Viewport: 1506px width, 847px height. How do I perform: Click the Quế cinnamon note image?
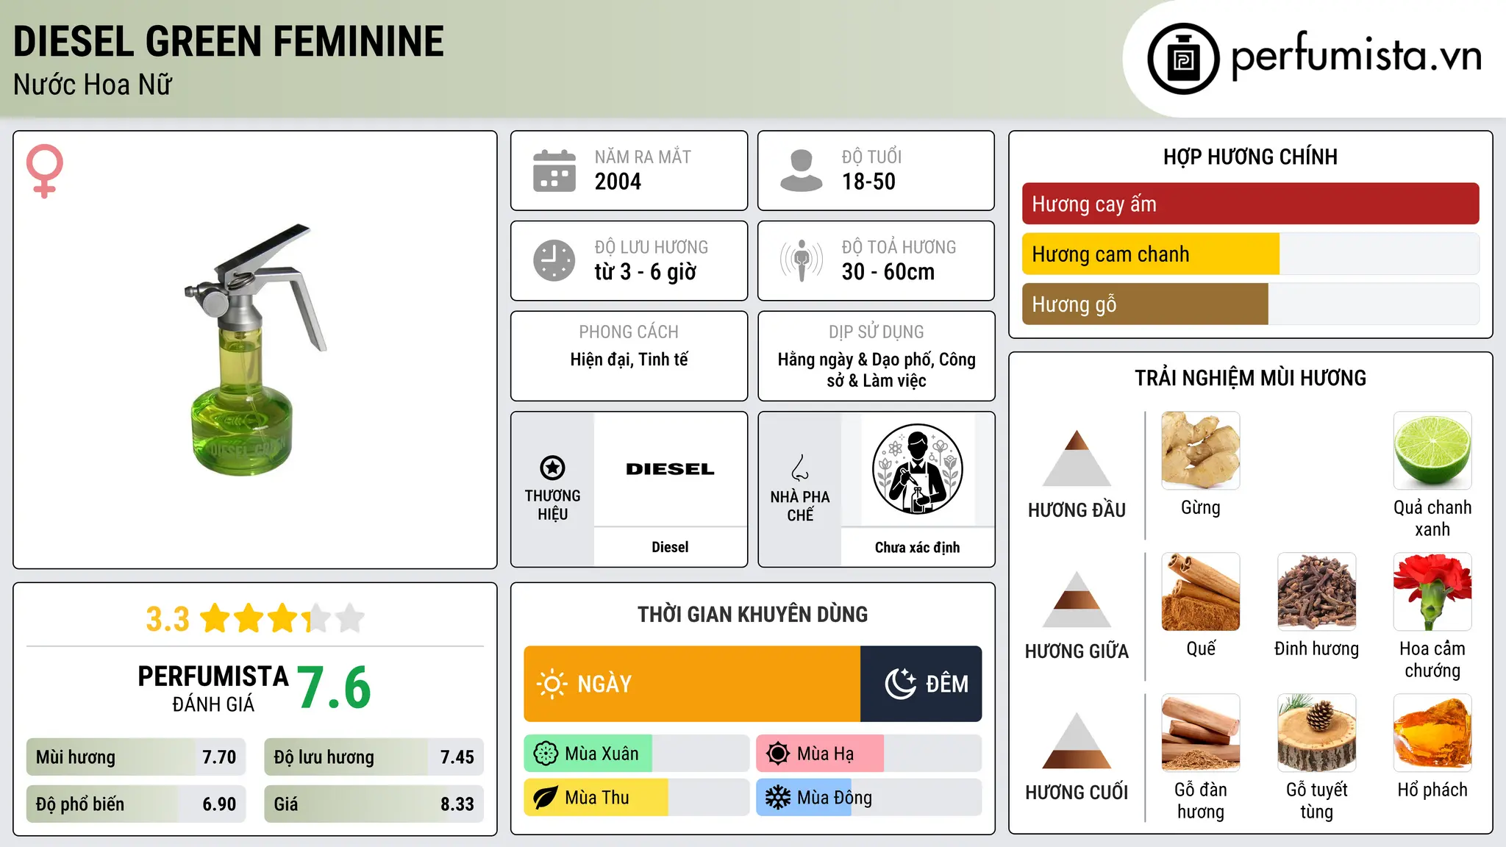[x=1201, y=592]
